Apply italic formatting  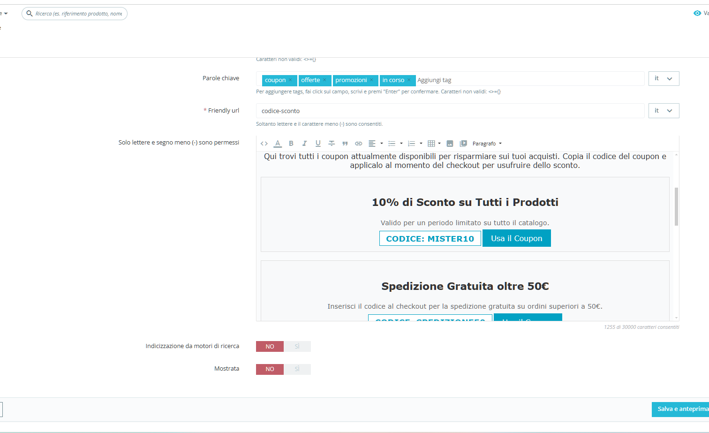pyautogui.click(x=304, y=144)
